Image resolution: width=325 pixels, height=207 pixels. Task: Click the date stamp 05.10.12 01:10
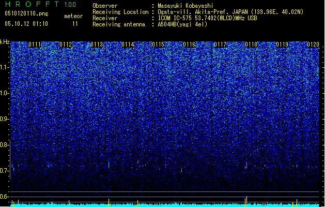(26, 24)
